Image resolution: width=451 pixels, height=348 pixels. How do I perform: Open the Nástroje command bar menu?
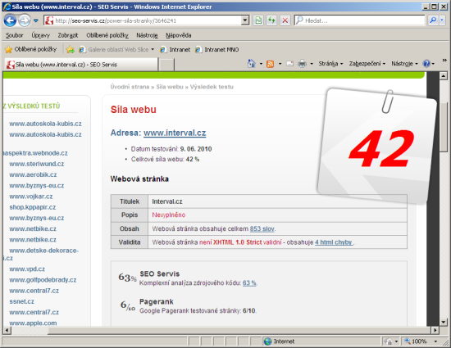pyautogui.click(x=404, y=63)
